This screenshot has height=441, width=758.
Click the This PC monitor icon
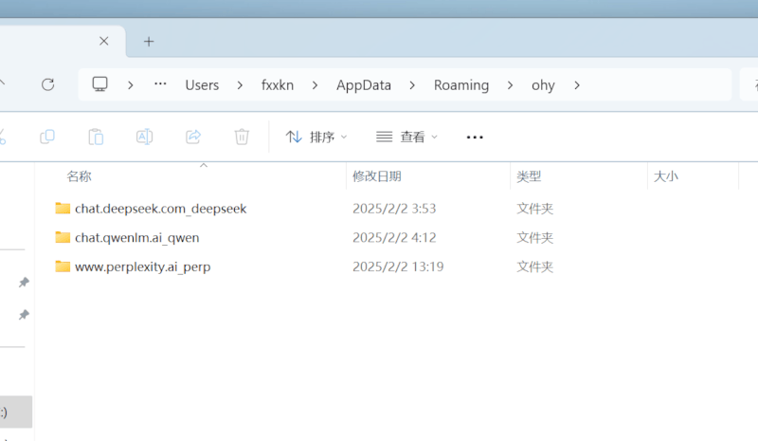click(99, 84)
